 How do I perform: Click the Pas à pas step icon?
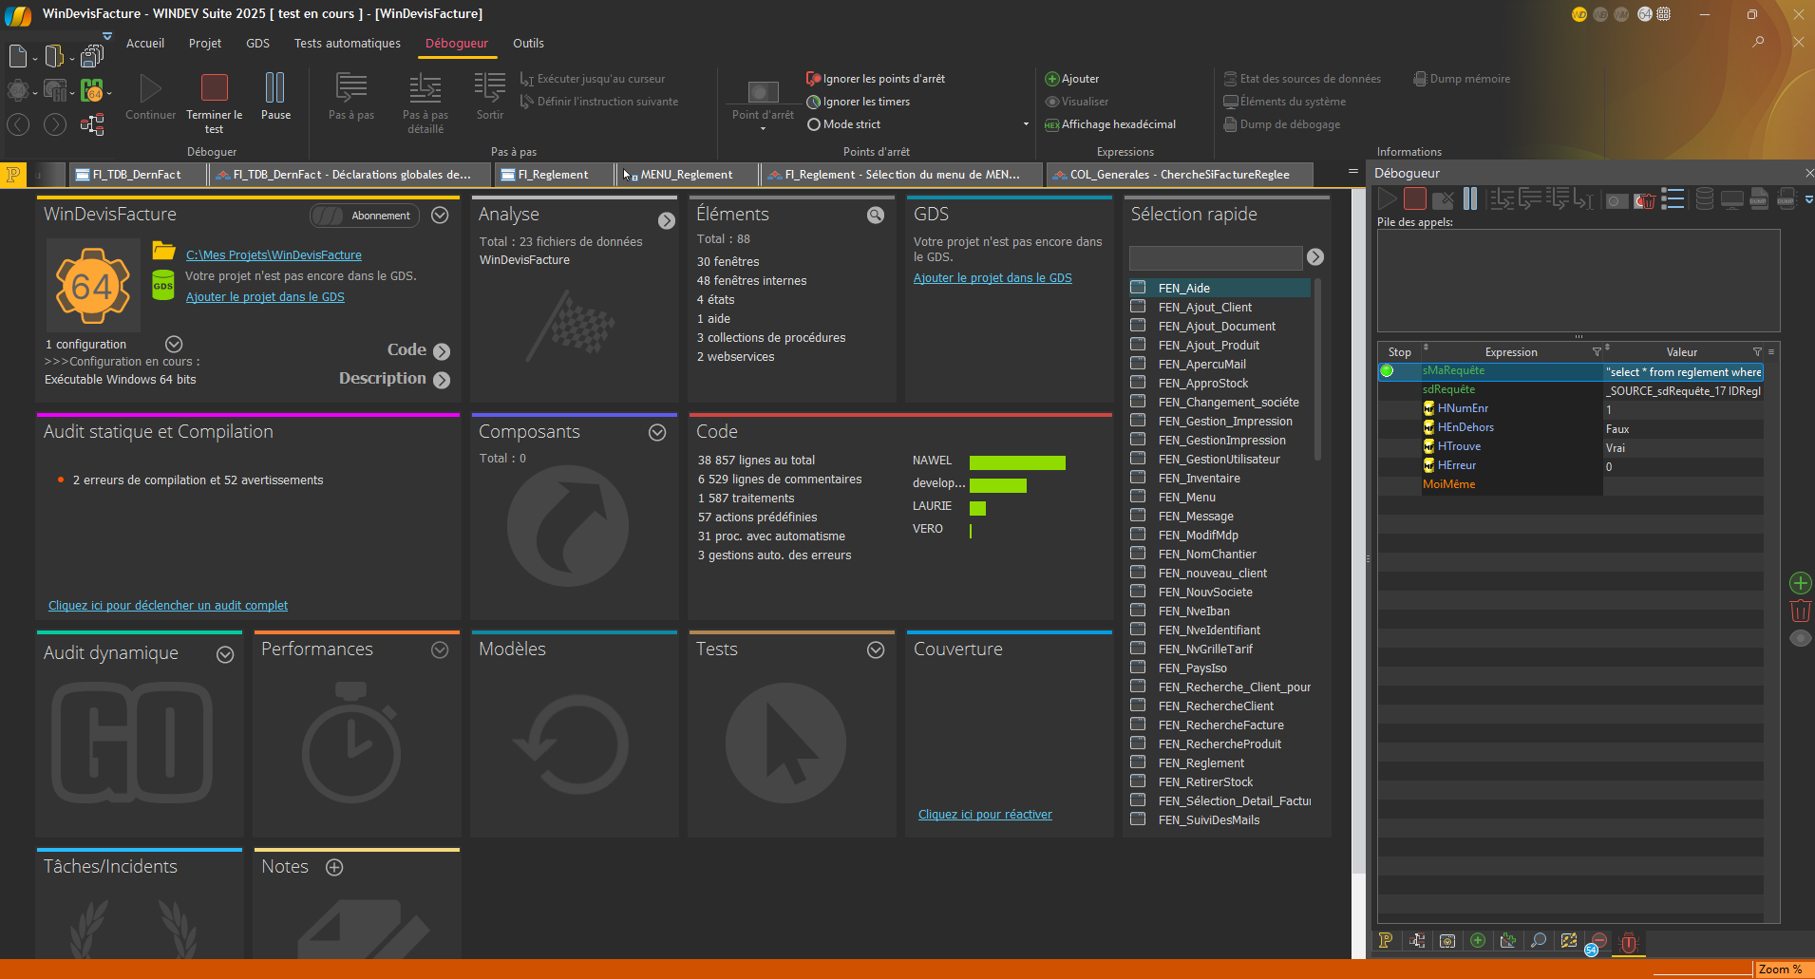click(351, 87)
